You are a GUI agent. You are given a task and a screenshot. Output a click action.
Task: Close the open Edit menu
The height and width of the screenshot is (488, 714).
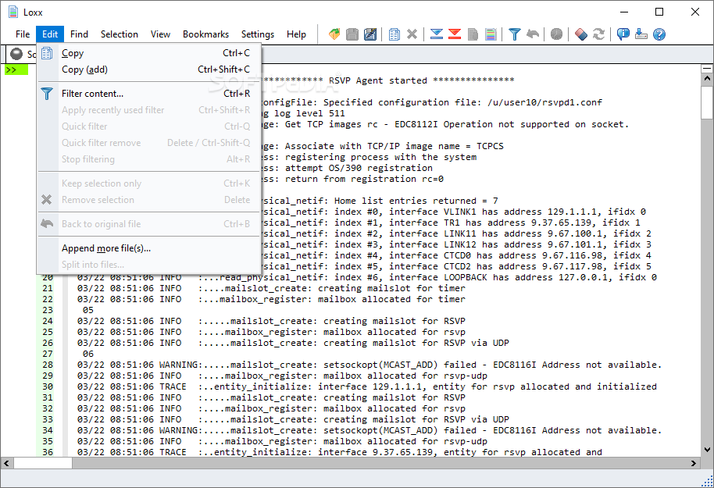click(x=50, y=34)
